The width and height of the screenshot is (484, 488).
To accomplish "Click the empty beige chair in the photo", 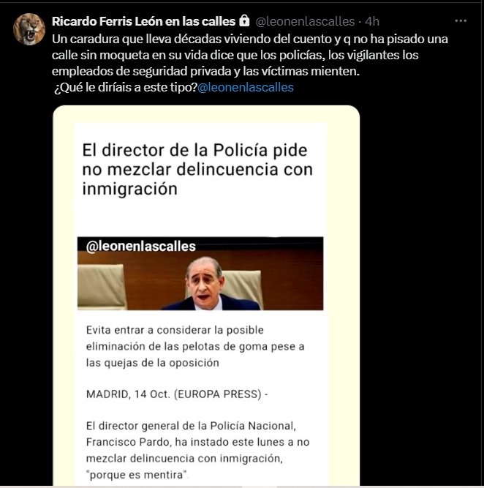I will [101, 286].
